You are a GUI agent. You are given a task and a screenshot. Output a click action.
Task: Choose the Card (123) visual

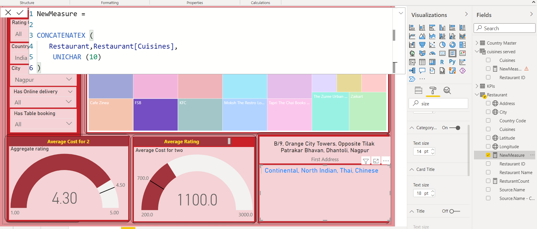pos(442,54)
